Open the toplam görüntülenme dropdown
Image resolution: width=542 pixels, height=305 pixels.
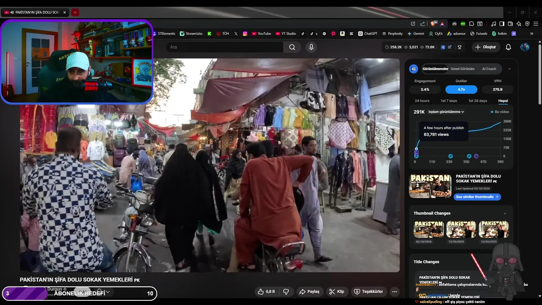tap(446, 112)
